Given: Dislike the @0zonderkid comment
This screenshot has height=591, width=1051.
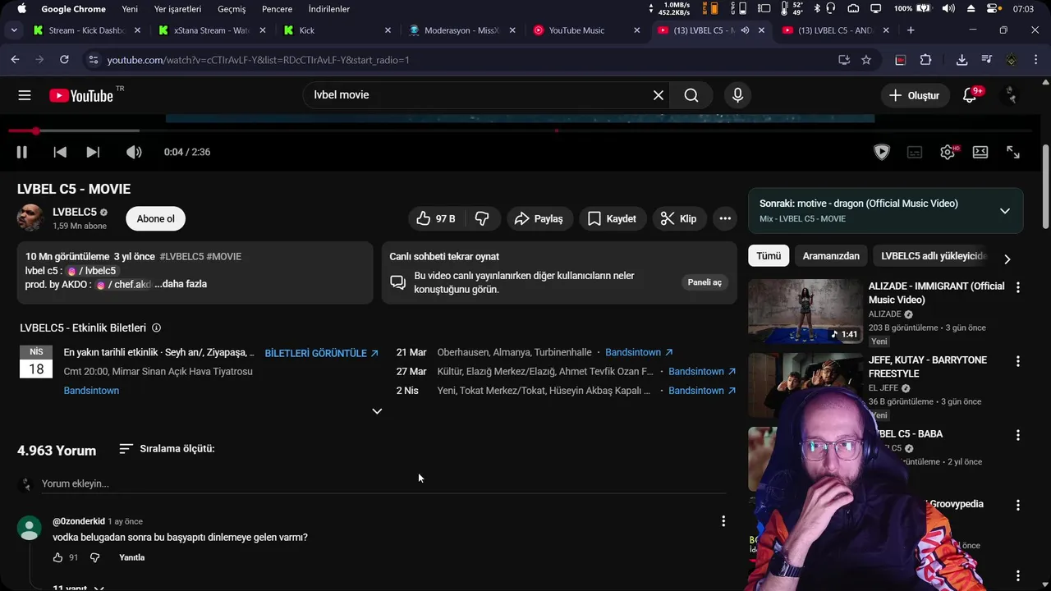Looking at the screenshot, I should pos(94,557).
